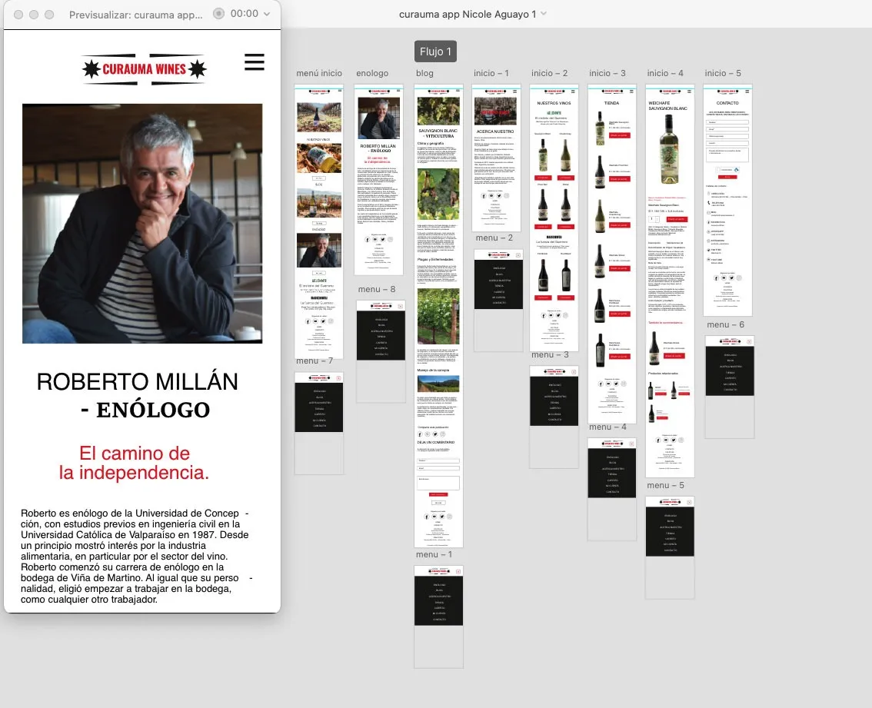Select the 'menú inicio' artboard title
Image resolution: width=872 pixels, height=708 pixels.
tap(319, 73)
